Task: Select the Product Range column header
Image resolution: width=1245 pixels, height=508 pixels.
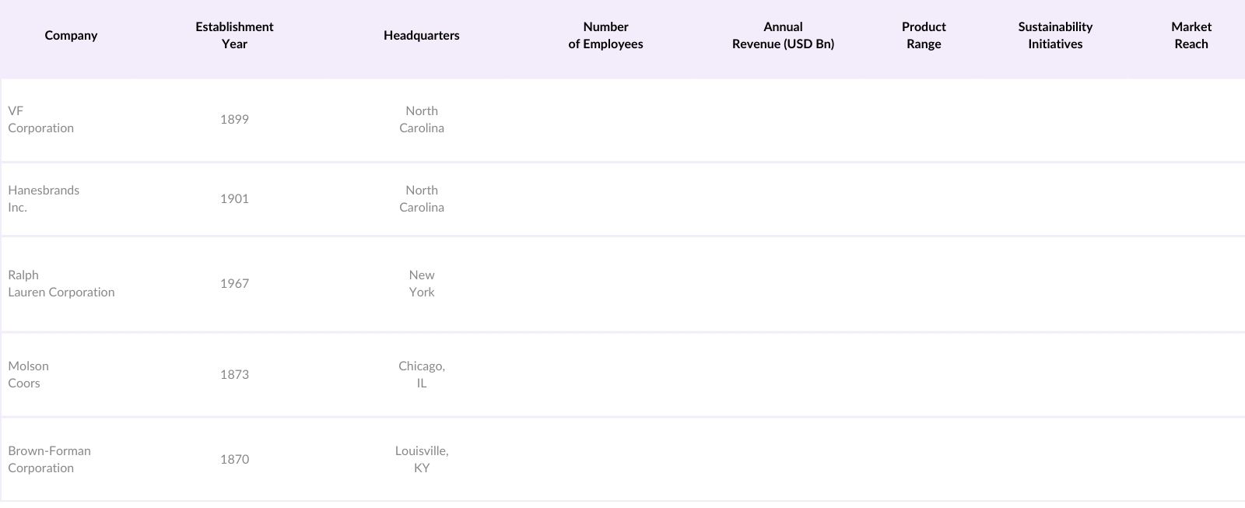Action: 924,36
